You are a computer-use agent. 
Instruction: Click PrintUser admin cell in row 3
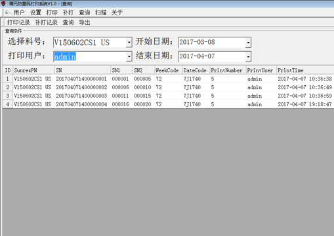pos(261,96)
